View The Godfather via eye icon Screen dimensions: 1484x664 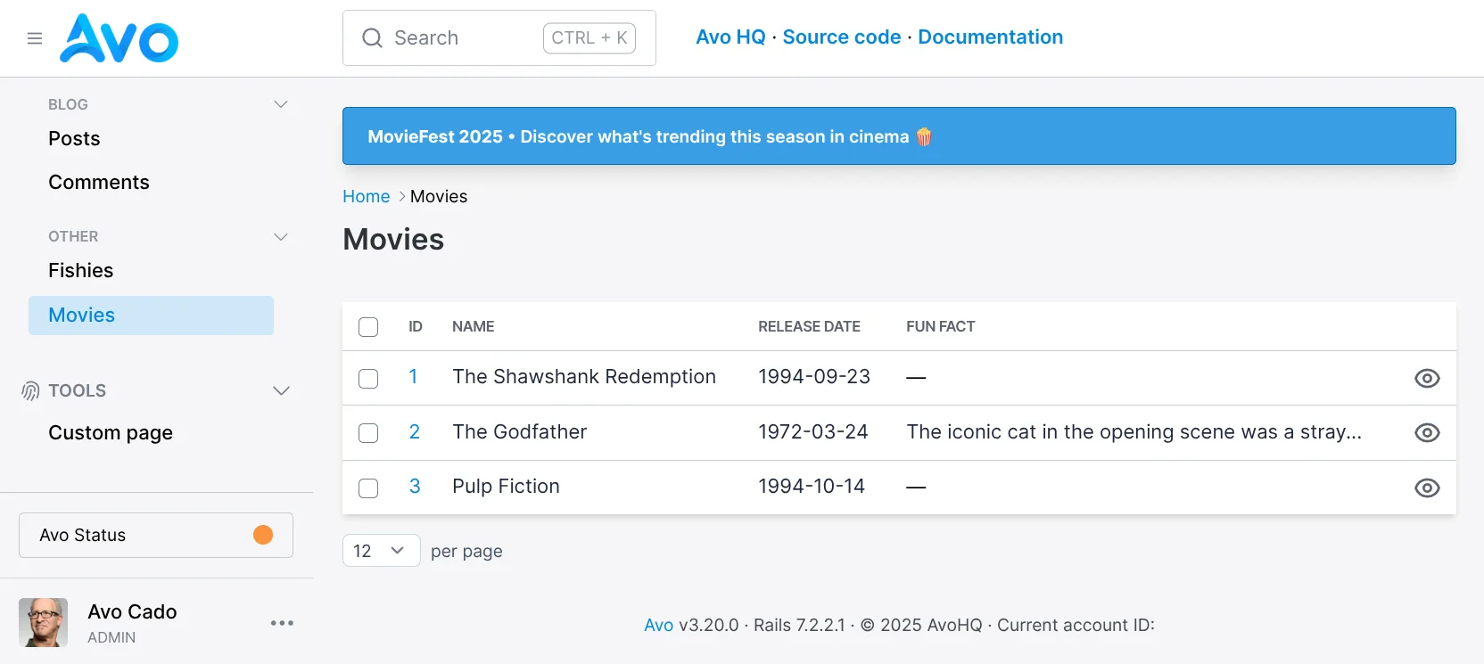(1427, 432)
